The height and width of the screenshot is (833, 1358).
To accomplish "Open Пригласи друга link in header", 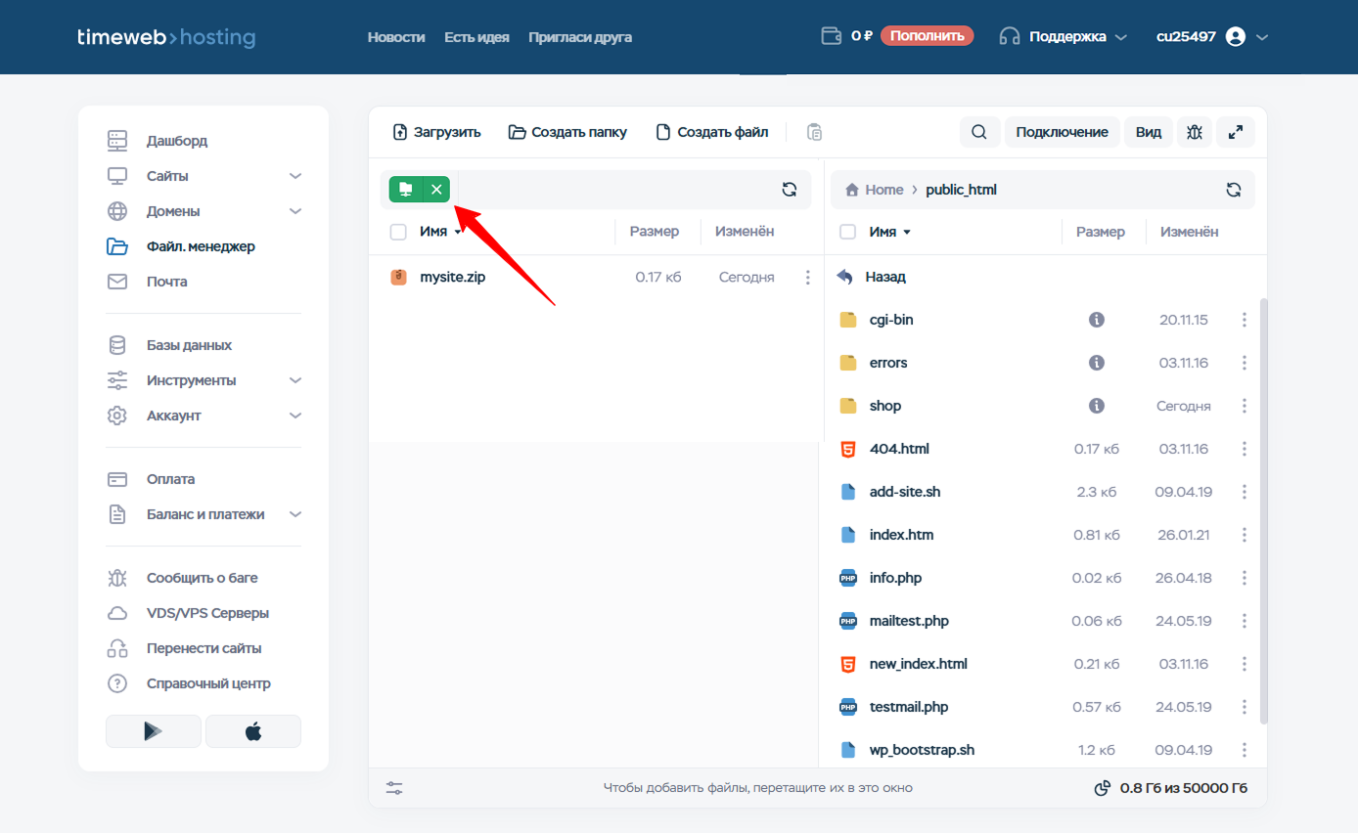I will tap(580, 37).
